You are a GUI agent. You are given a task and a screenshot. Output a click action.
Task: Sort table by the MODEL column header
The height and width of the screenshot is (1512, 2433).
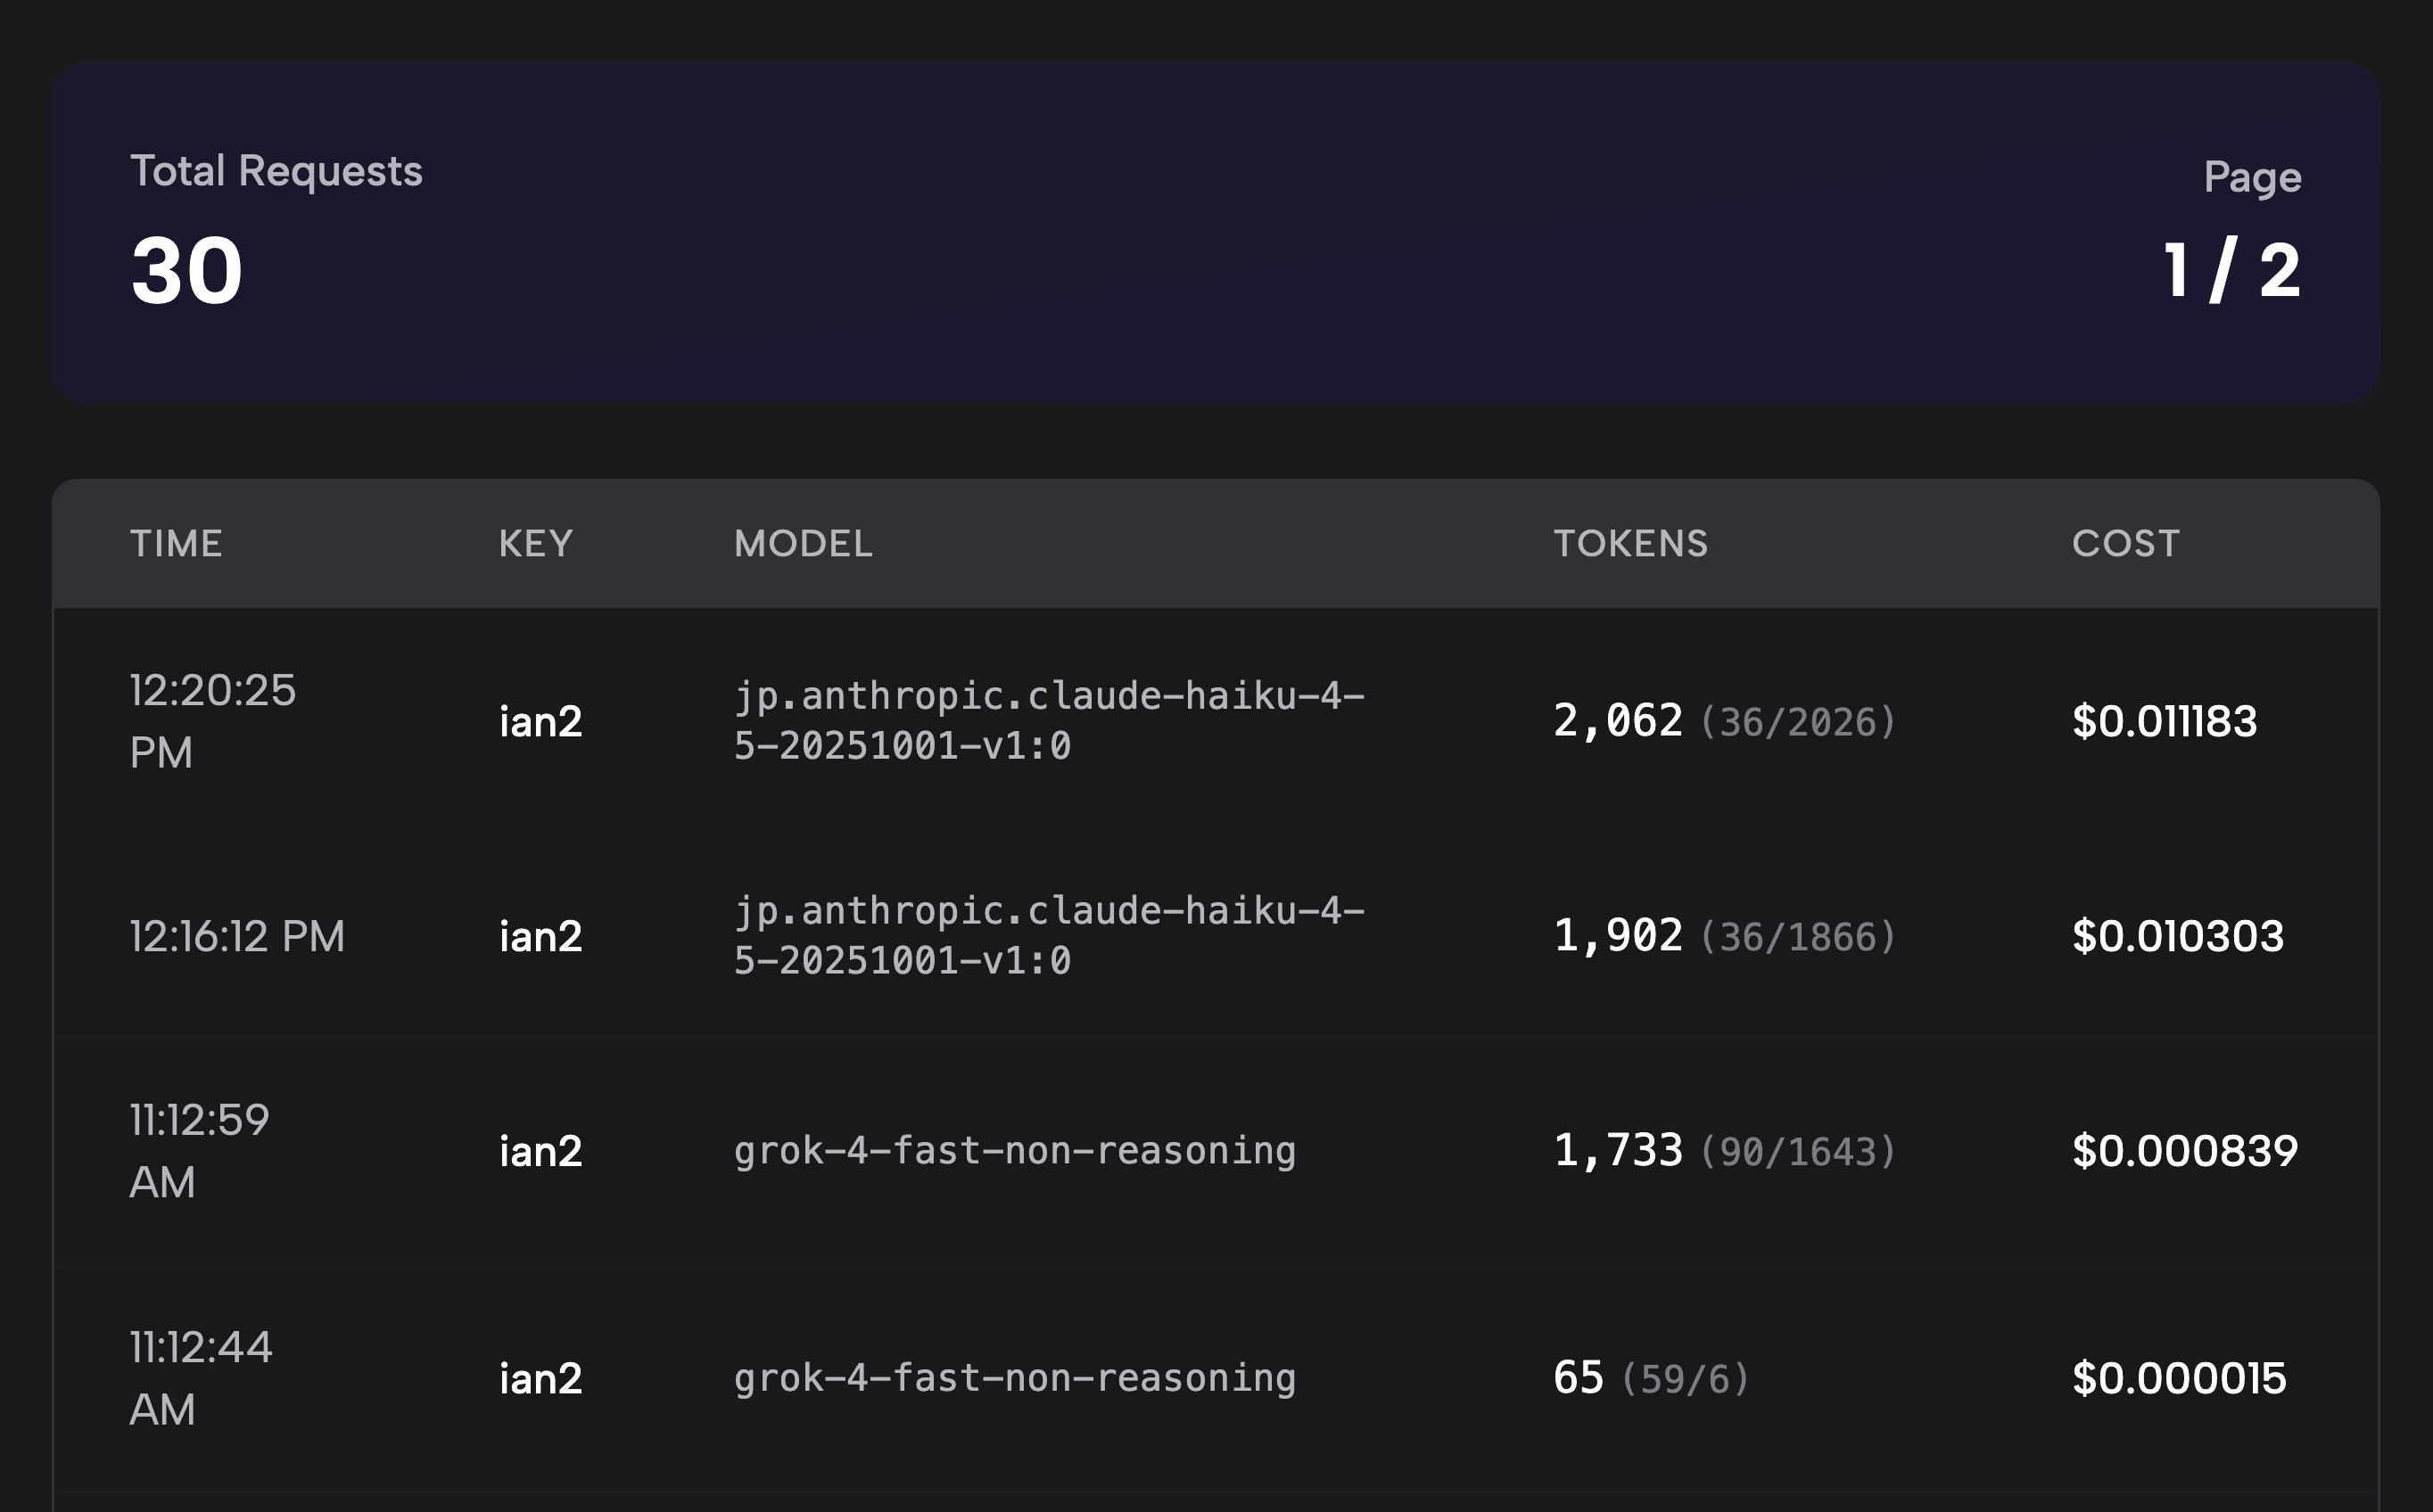(x=804, y=543)
